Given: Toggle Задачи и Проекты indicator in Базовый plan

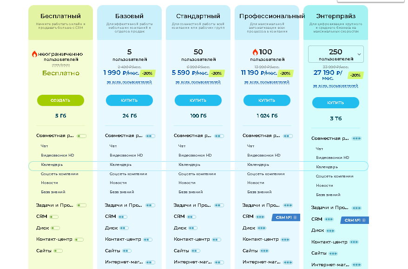Looking at the screenshot, I should tap(150, 205).
